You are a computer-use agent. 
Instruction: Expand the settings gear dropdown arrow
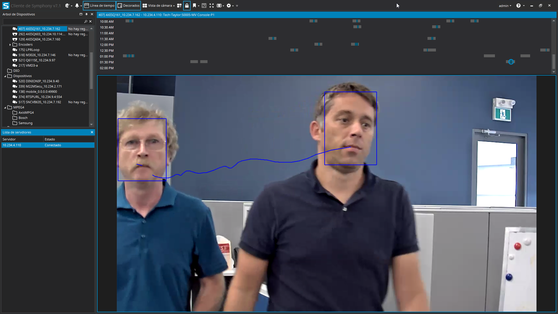click(x=233, y=6)
